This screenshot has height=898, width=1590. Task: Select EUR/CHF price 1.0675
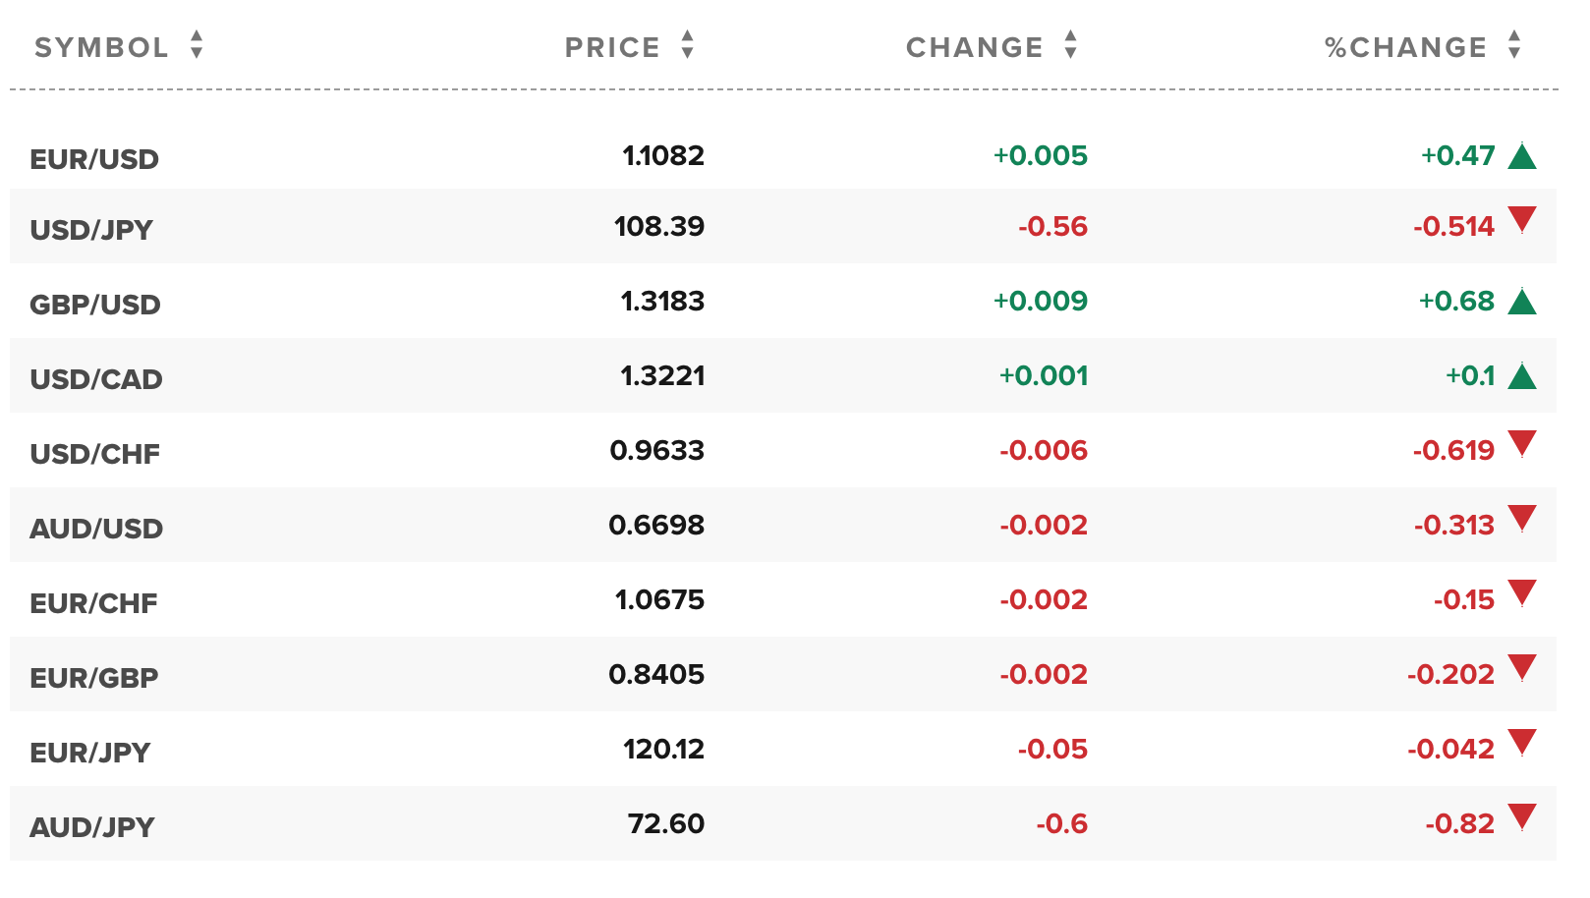(x=659, y=599)
